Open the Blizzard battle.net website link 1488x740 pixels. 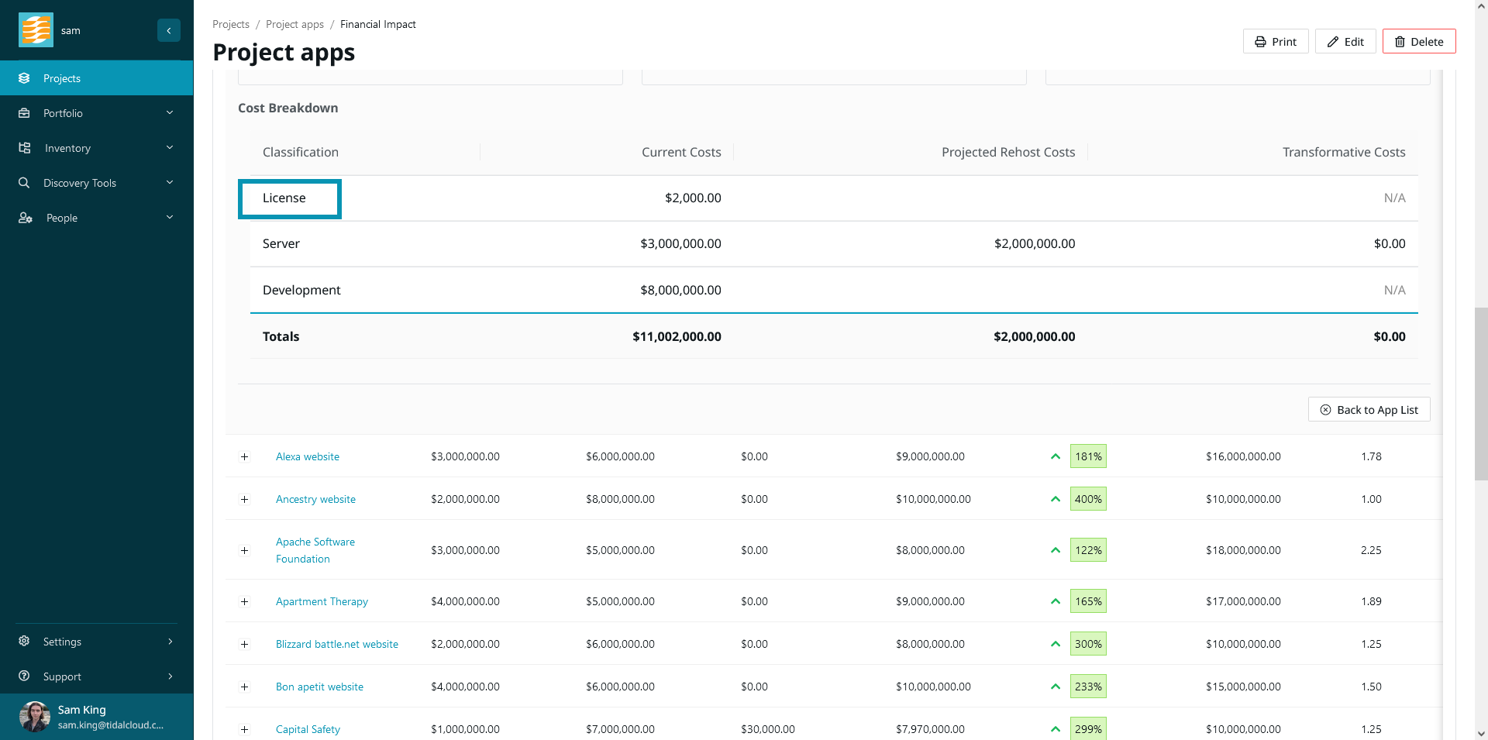point(337,644)
